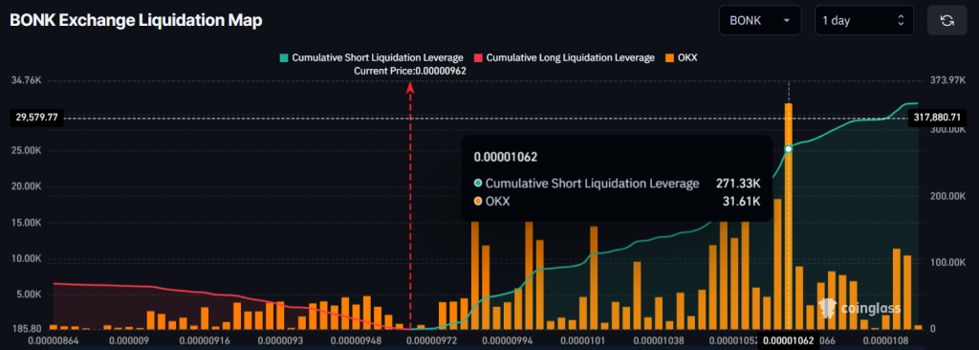Screen dimensions: 979x350
Task: Click the tooltip OKX value 31.61K
Action: point(742,201)
